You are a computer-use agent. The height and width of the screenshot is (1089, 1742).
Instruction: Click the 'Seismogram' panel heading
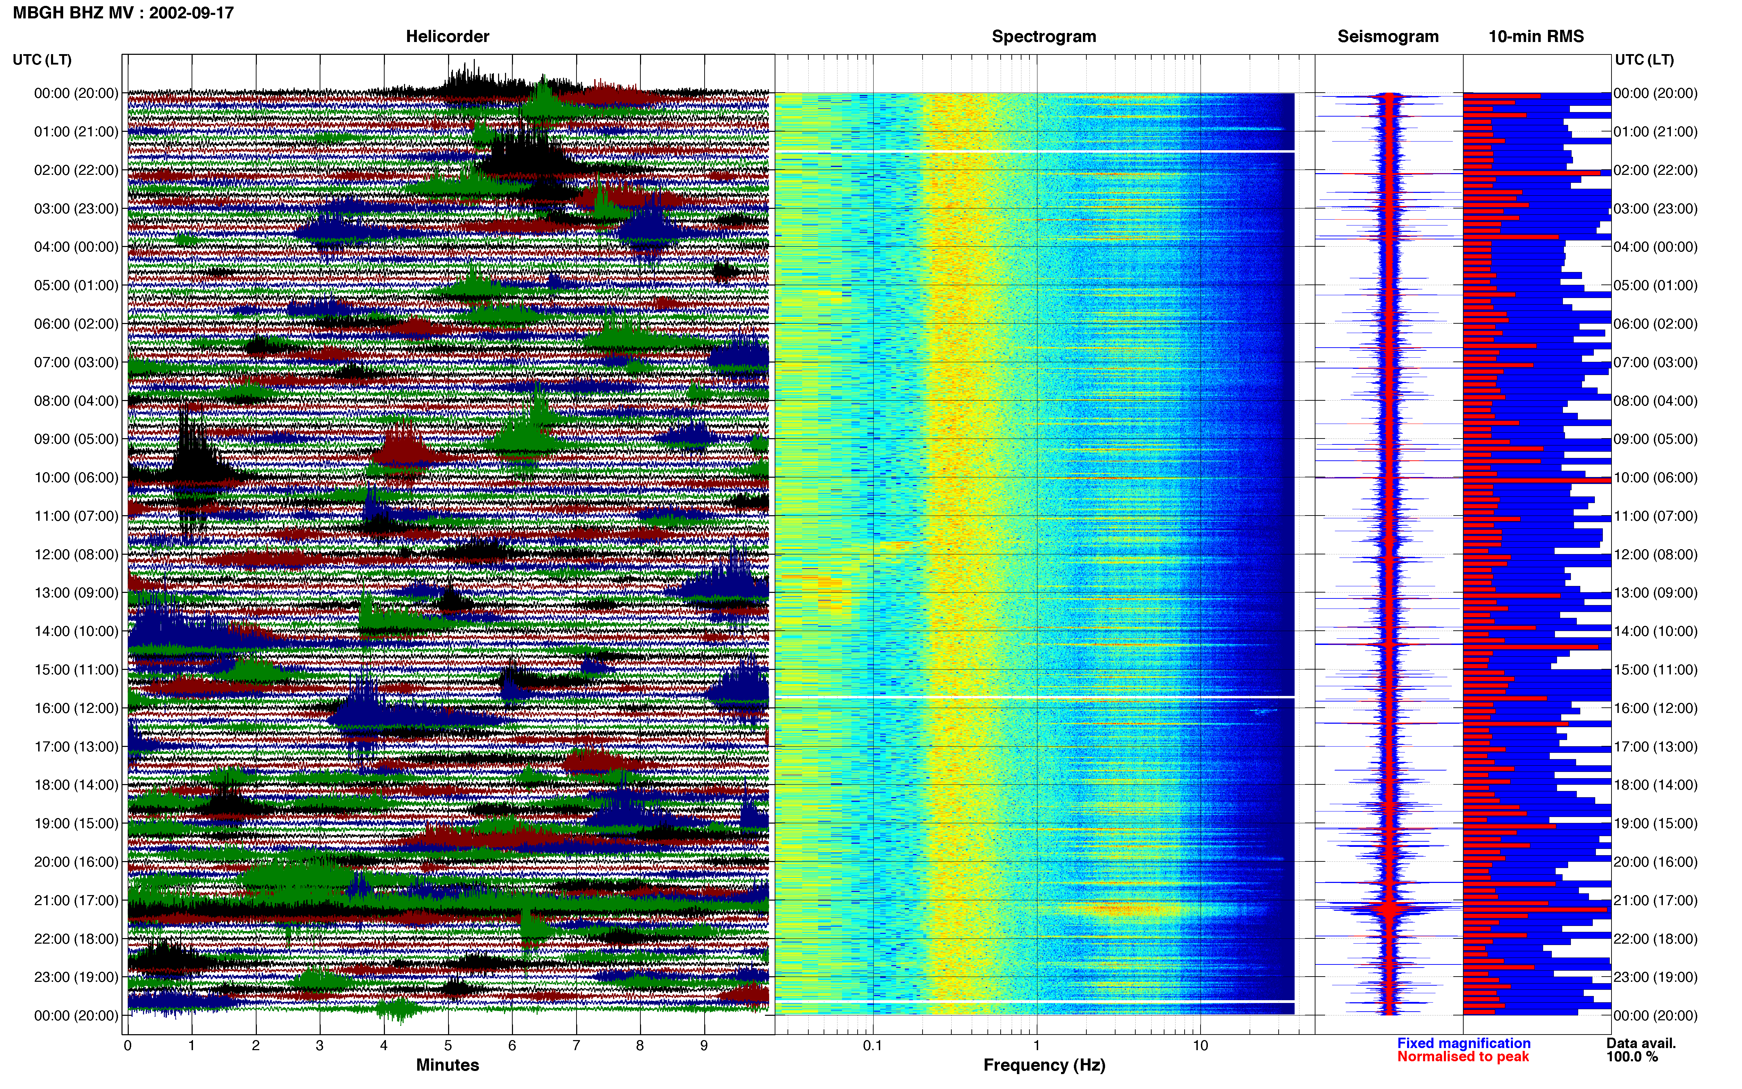(1388, 37)
